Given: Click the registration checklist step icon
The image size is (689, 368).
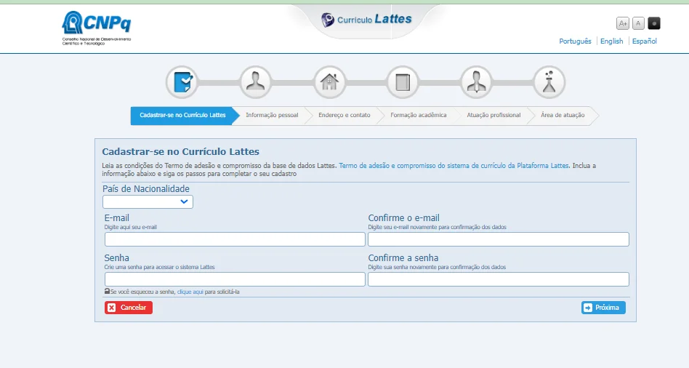Looking at the screenshot, I should [x=182, y=81].
